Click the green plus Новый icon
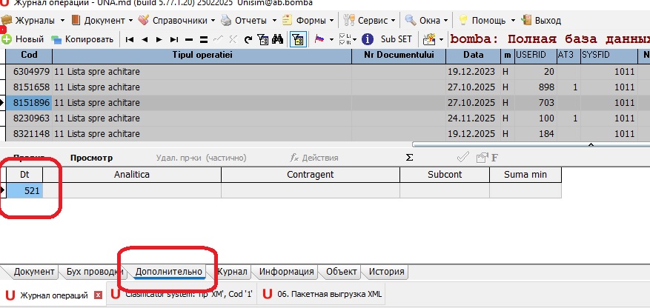 tap(7, 39)
